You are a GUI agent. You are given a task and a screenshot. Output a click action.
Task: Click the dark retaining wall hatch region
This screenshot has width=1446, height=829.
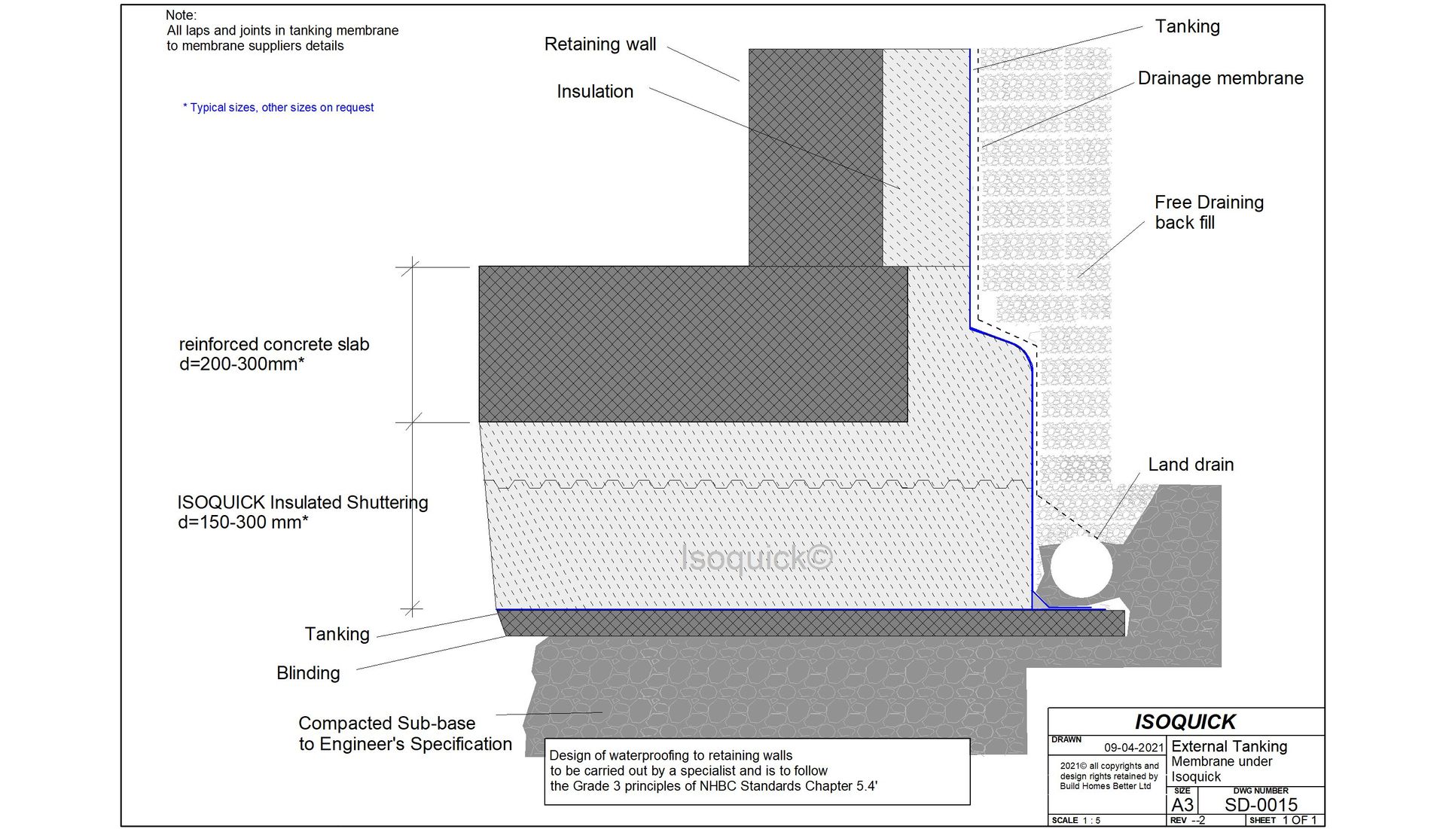coord(816,157)
